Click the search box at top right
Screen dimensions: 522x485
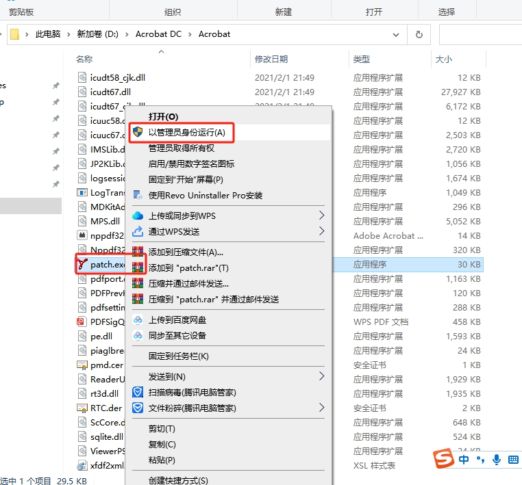pos(480,34)
